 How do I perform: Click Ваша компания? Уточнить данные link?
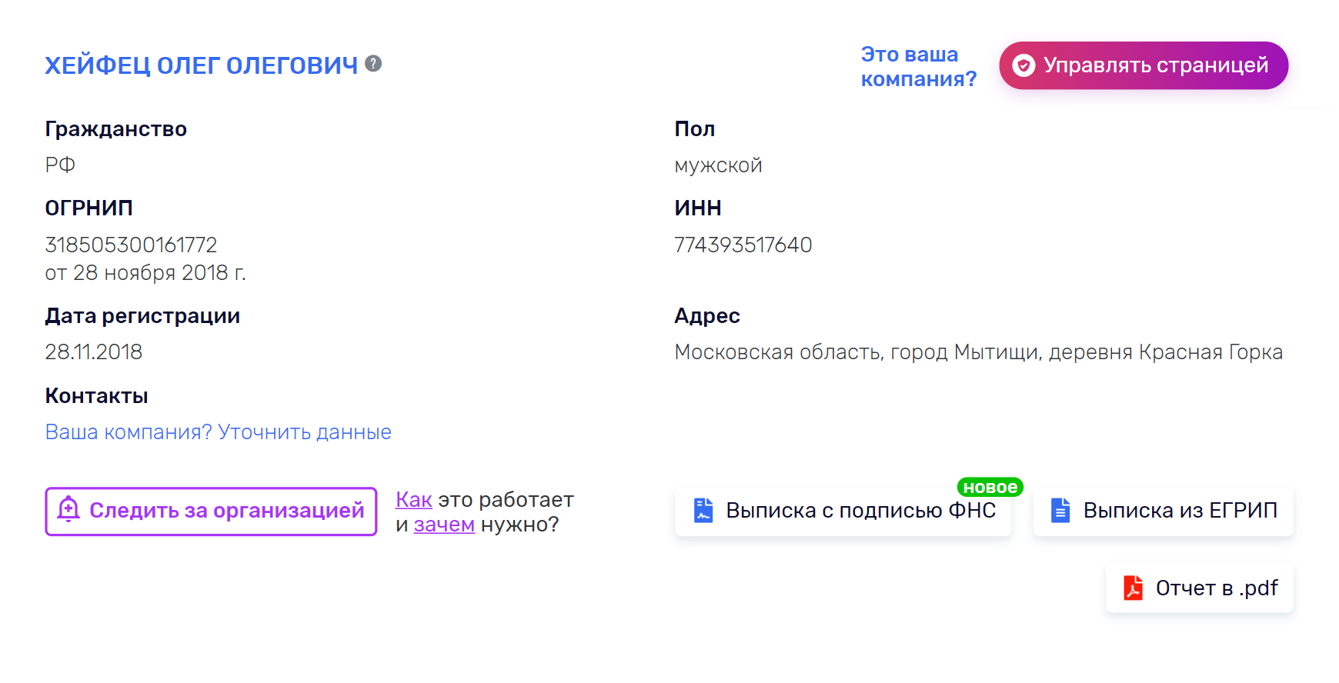[x=219, y=432]
